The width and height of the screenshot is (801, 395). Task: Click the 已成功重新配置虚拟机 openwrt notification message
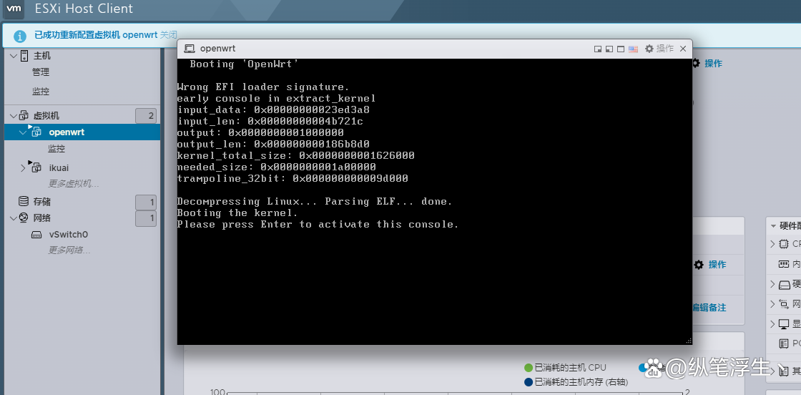pos(96,35)
